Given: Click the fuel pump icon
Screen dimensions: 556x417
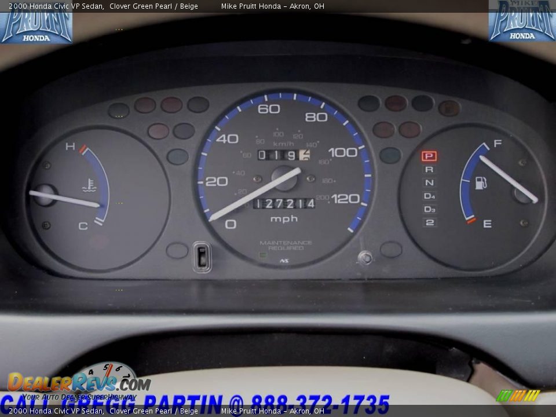Looking at the screenshot, I should (481, 183).
